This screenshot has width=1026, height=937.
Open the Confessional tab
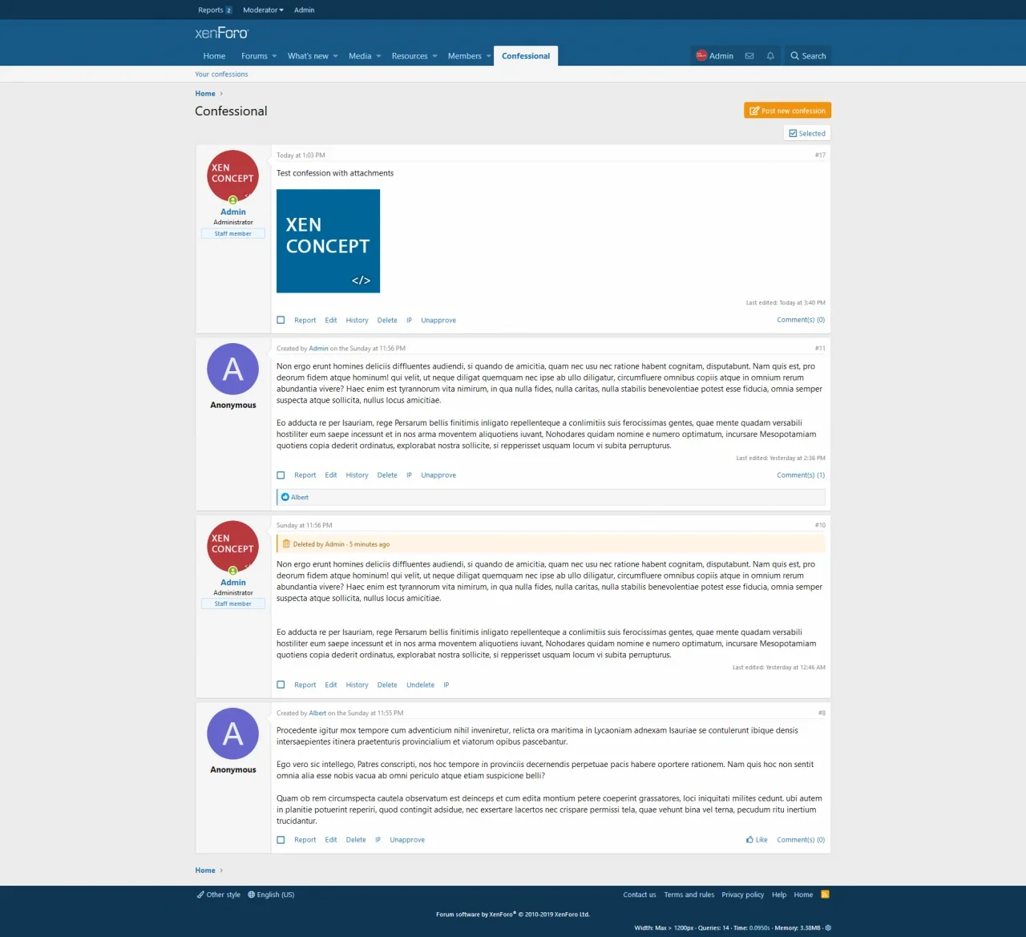[526, 56]
